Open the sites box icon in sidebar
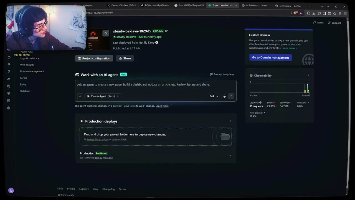This screenshot has height=200, width=355. pos(9,57)
